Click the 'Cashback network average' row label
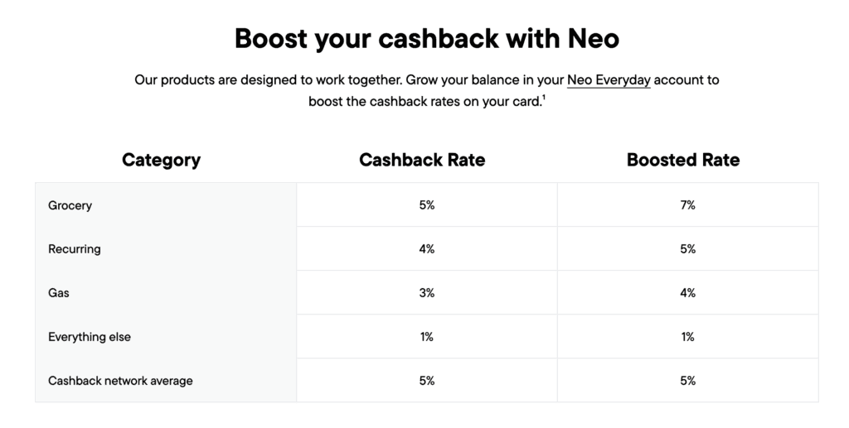The height and width of the screenshot is (428, 849). [x=120, y=381]
